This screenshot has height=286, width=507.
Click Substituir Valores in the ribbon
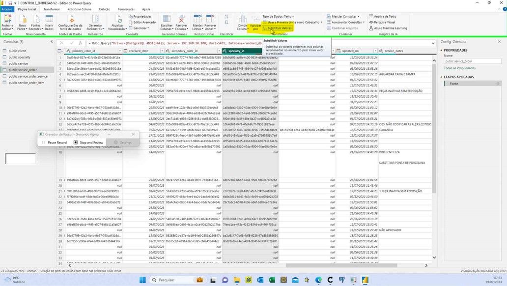click(278, 28)
